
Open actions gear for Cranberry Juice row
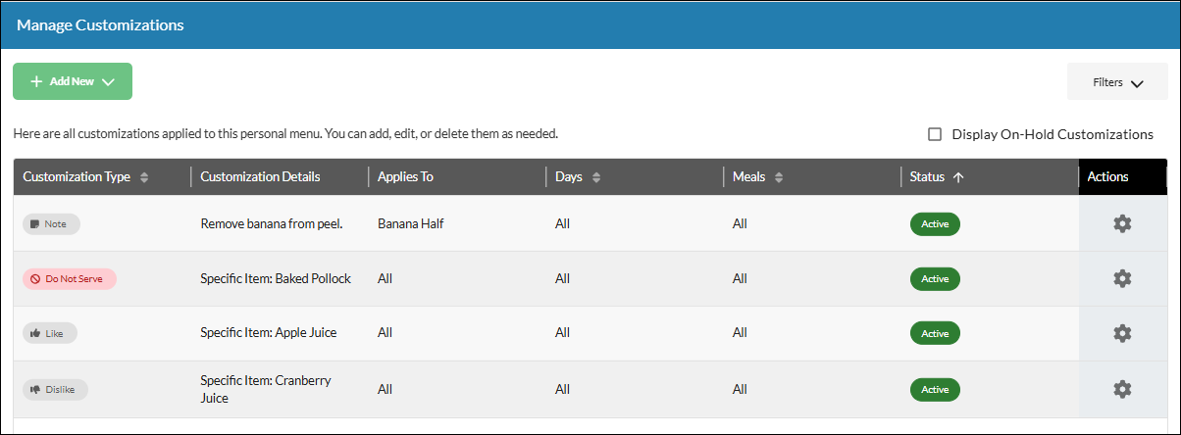[1122, 389]
